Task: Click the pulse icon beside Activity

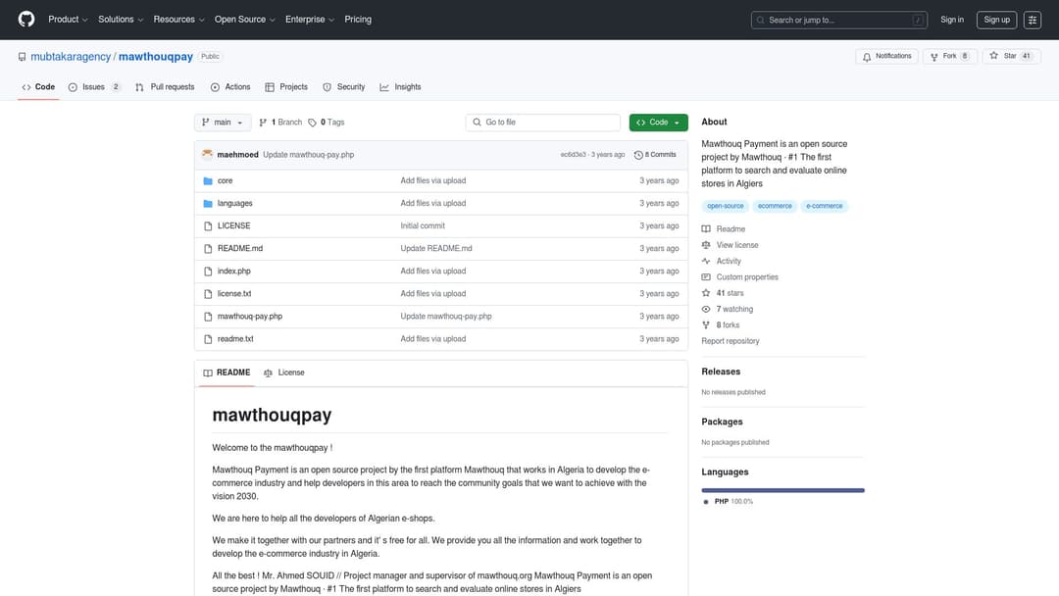Action: 706,261
